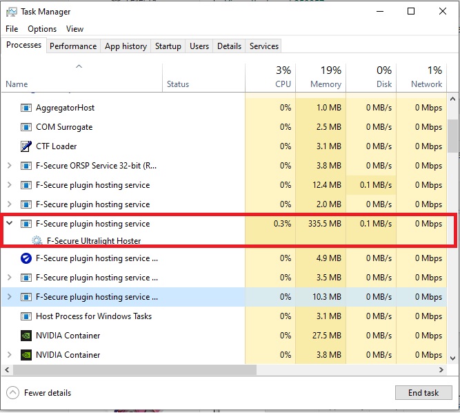Click the 27.5 MB memory value

pos(326,336)
